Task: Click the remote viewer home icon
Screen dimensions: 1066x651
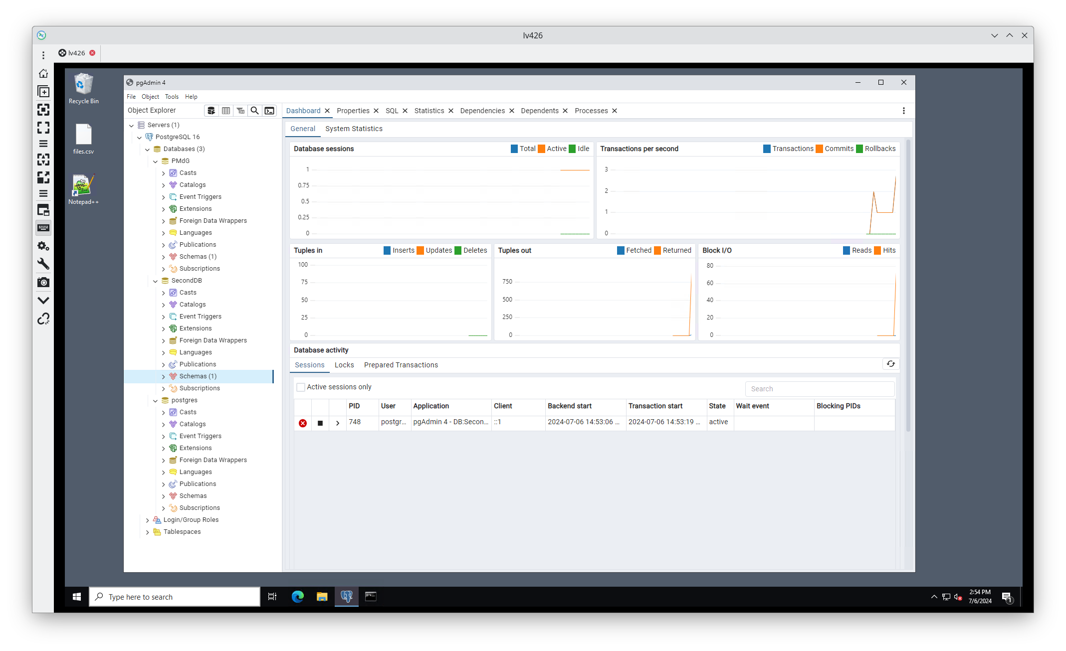Action: click(x=43, y=73)
